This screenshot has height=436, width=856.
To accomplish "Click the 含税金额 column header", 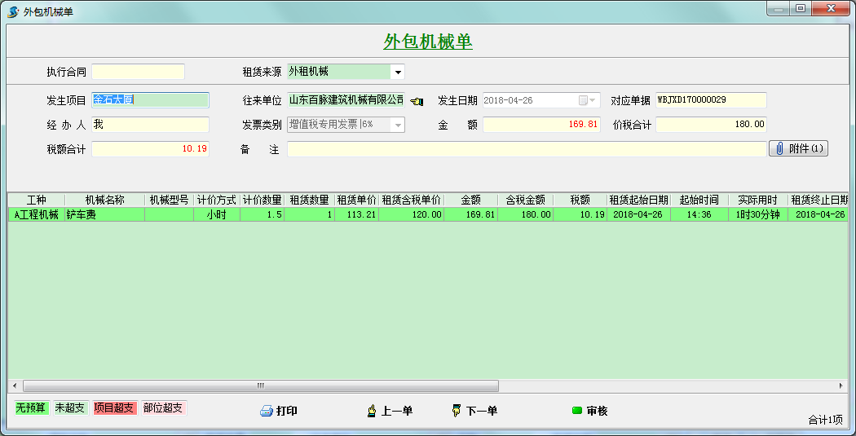I will (x=525, y=200).
